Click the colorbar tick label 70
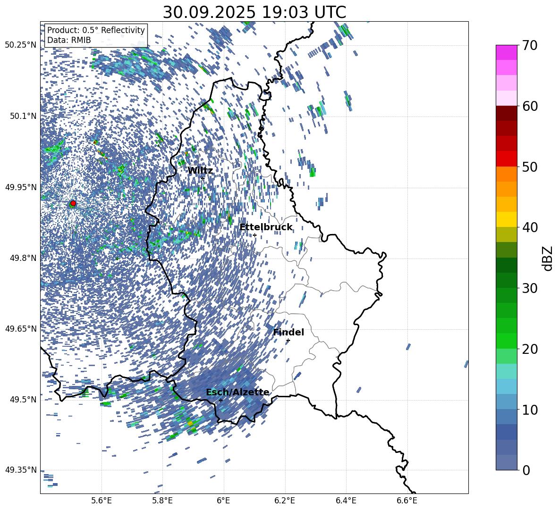The width and height of the screenshot is (559, 510). [530, 45]
